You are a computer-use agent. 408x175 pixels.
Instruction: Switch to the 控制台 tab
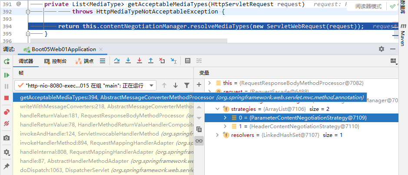[x=55, y=61]
